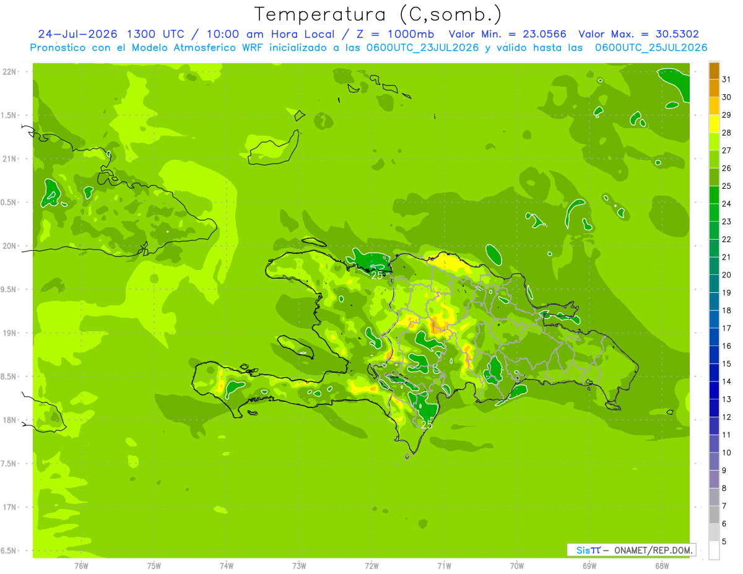Click the color scale label "20"
This screenshot has height=574, width=743.
726,275
